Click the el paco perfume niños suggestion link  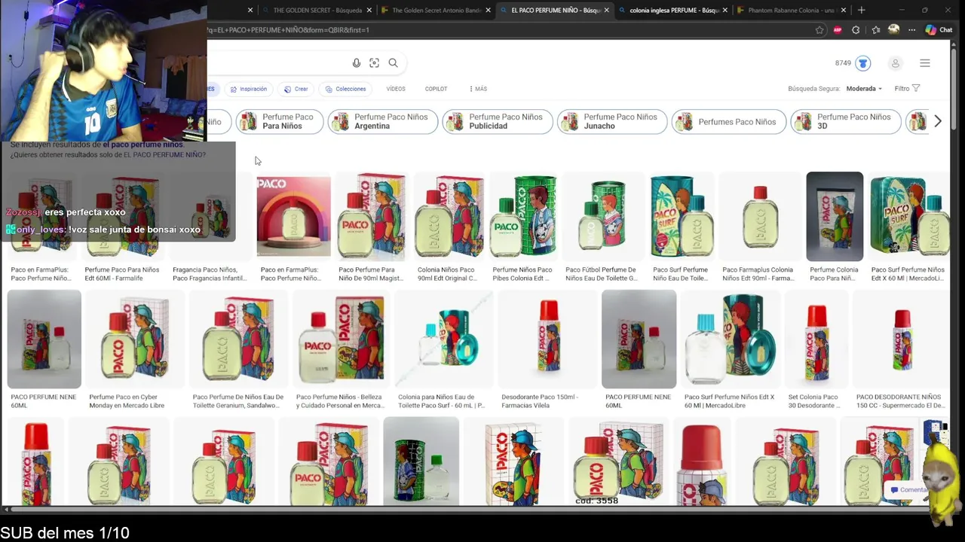click(x=143, y=145)
